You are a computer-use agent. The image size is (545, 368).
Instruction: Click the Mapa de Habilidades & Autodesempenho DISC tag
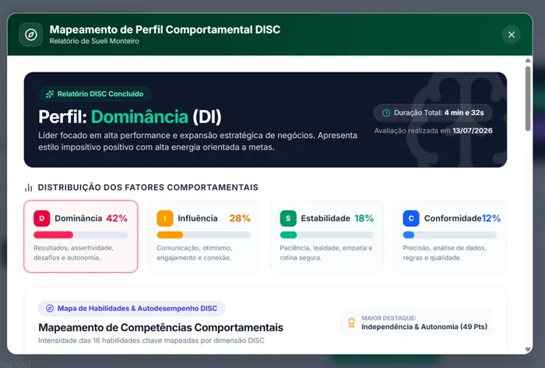pyautogui.click(x=132, y=309)
